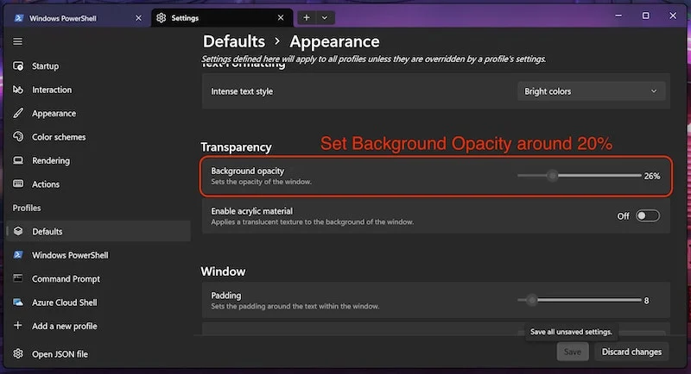This screenshot has width=691, height=374.
Task: Open the hamburger navigation menu
Action: tap(17, 41)
